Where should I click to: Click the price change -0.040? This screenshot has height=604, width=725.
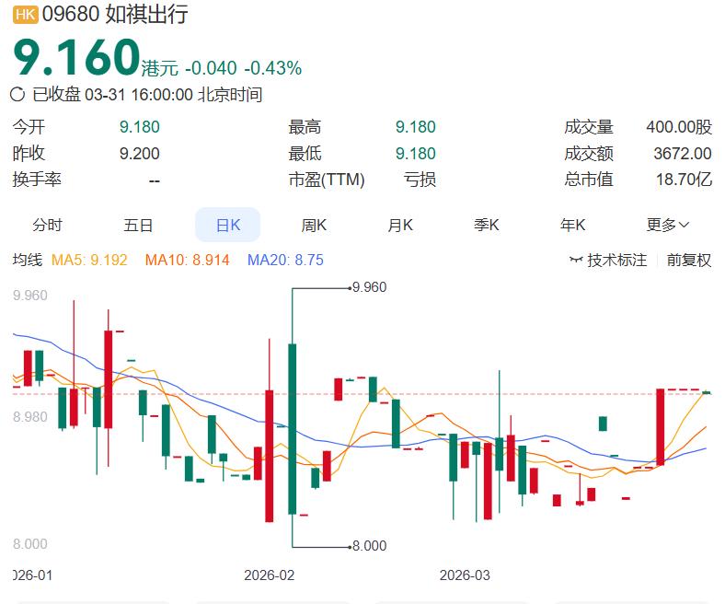point(211,68)
